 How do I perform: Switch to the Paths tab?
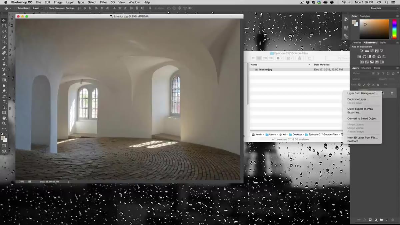377,68
